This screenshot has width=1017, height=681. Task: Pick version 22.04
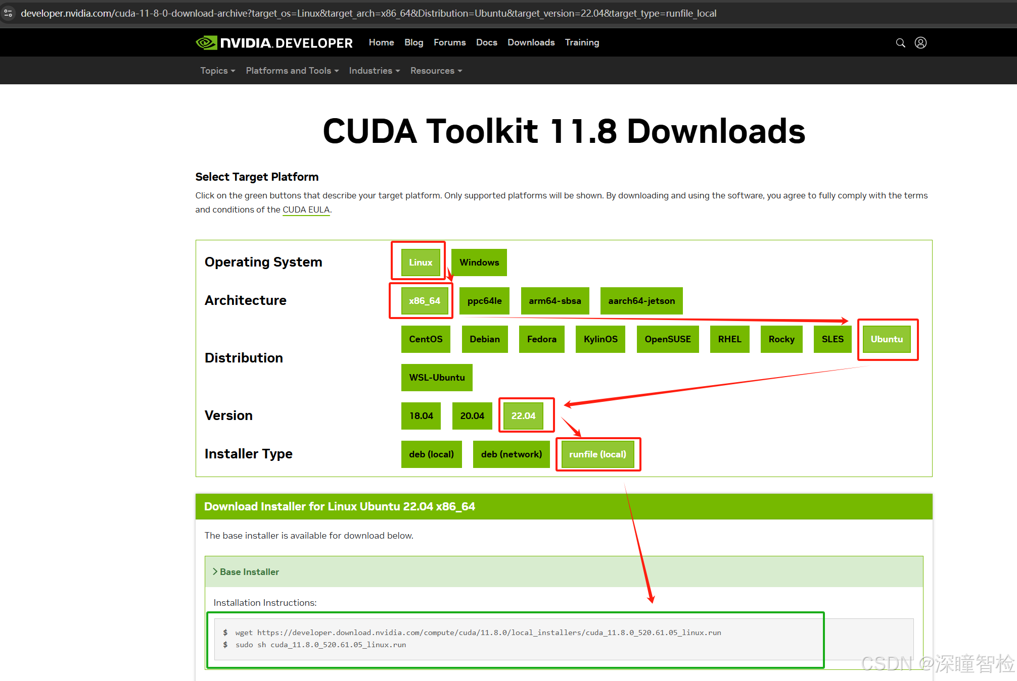pos(523,416)
